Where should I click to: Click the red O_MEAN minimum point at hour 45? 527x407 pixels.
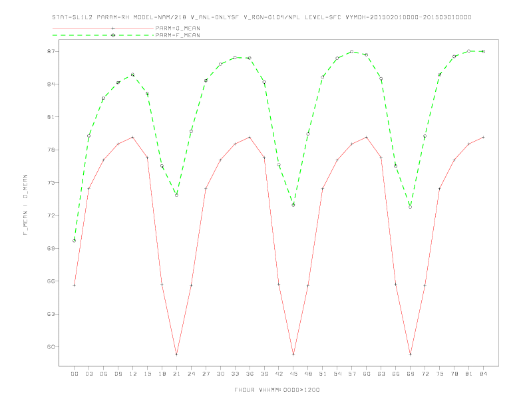tap(293, 354)
